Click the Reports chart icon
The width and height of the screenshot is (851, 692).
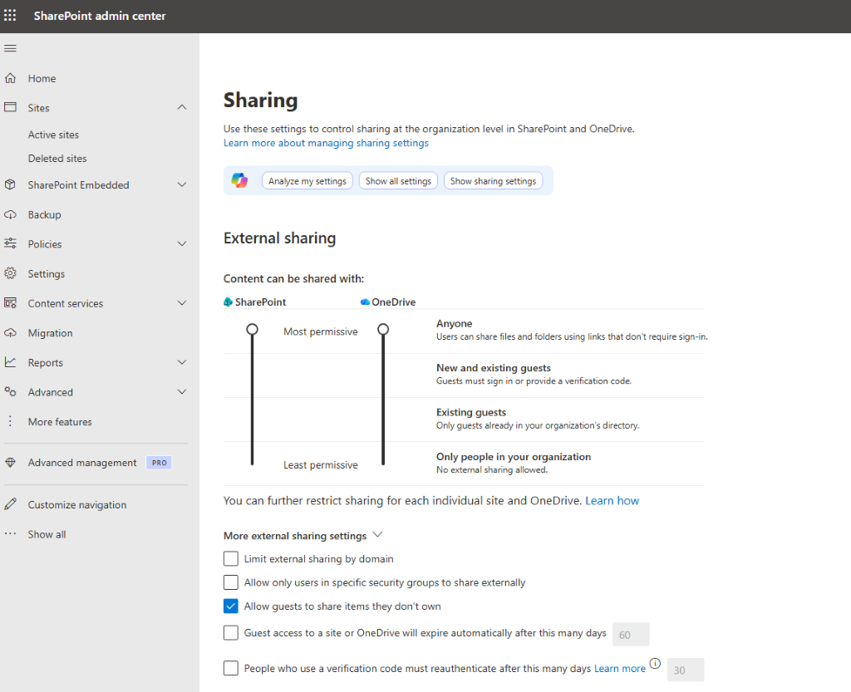coord(10,361)
